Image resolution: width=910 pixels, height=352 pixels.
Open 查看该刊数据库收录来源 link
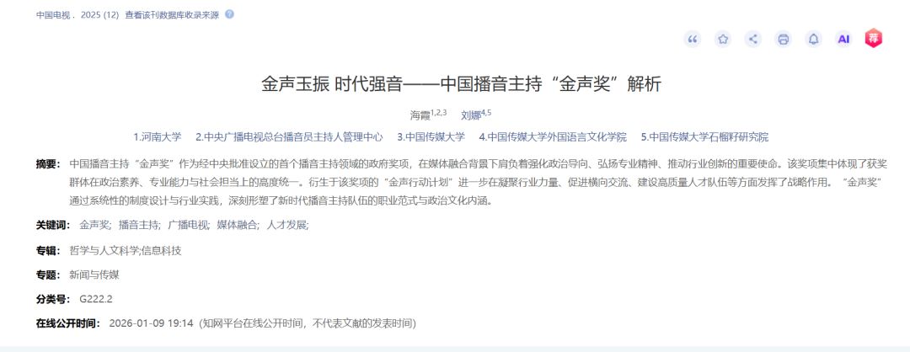coord(172,15)
